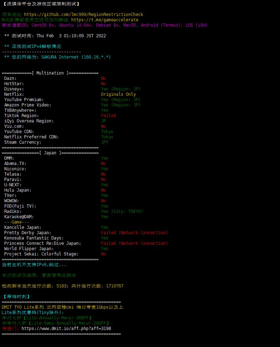The height and width of the screenshot is (347, 280).
Task: Click the Princess Connect Re:Dive Japan label
Action: click(43, 243)
